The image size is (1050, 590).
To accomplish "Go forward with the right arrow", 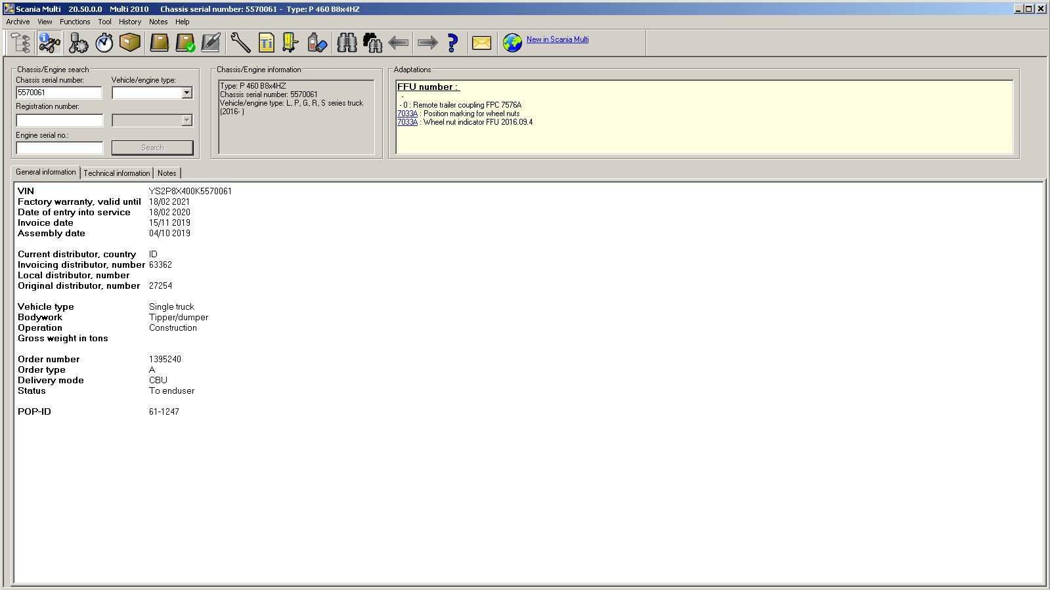I will (427, 43).
